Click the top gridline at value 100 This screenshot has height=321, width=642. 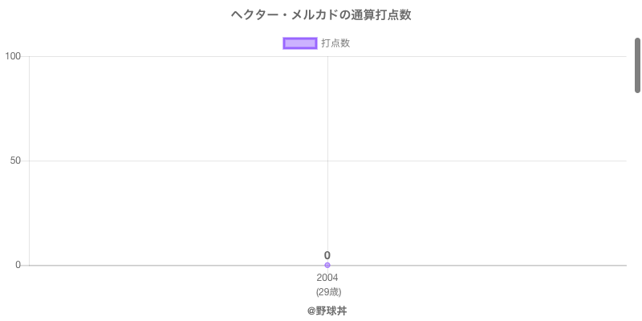(x=177, y=56)
